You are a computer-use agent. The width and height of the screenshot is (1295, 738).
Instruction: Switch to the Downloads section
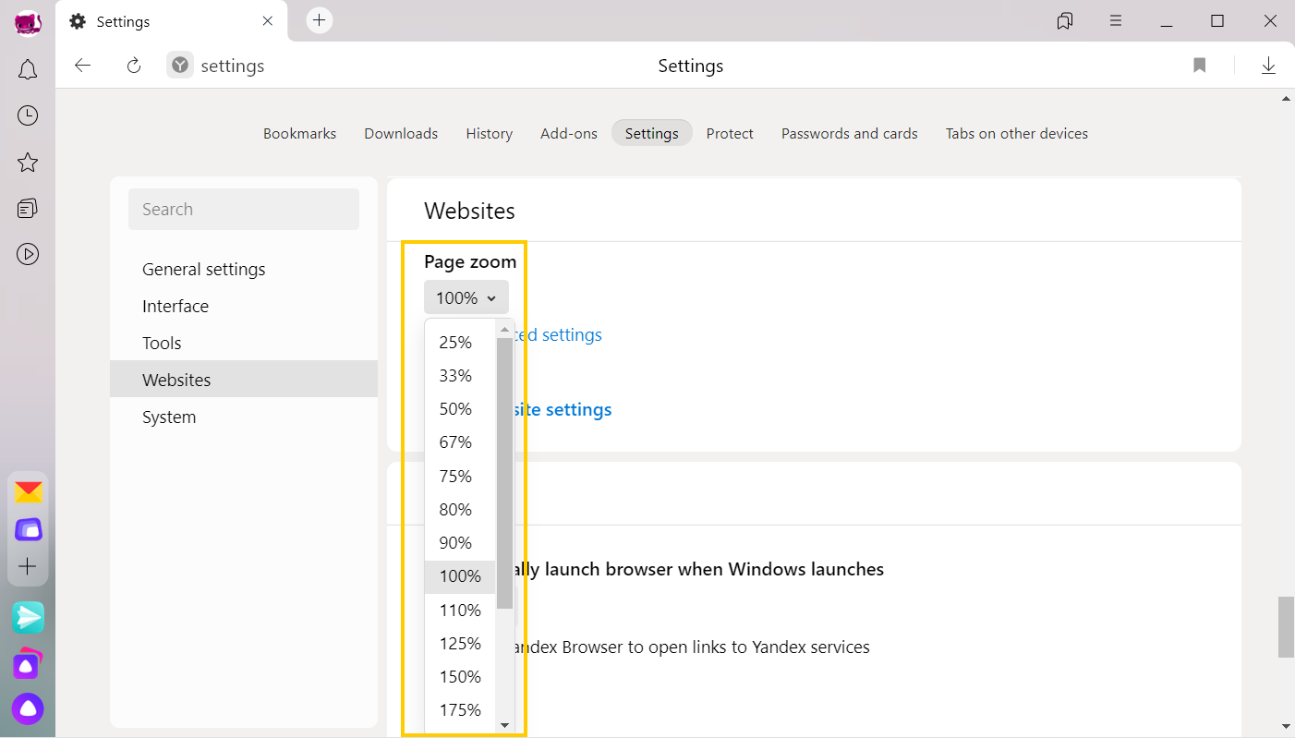click(401, 134)
